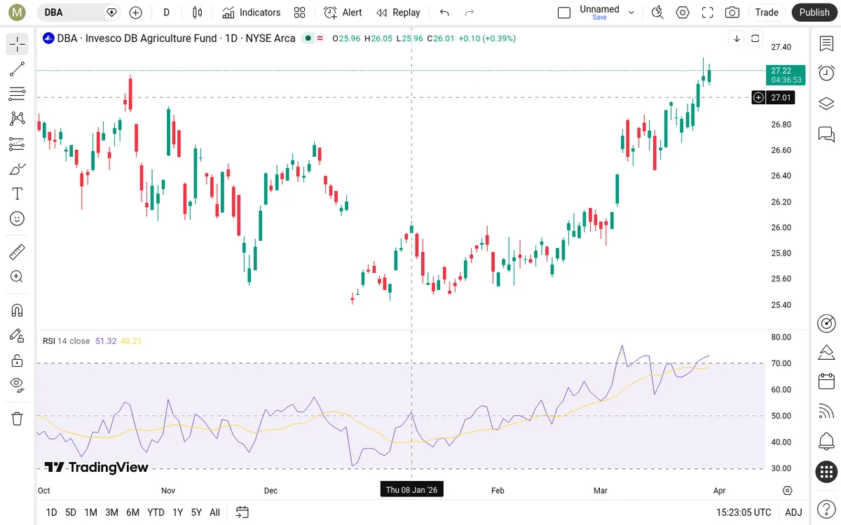Open the chats panel
841x525 pixels.
826,134
